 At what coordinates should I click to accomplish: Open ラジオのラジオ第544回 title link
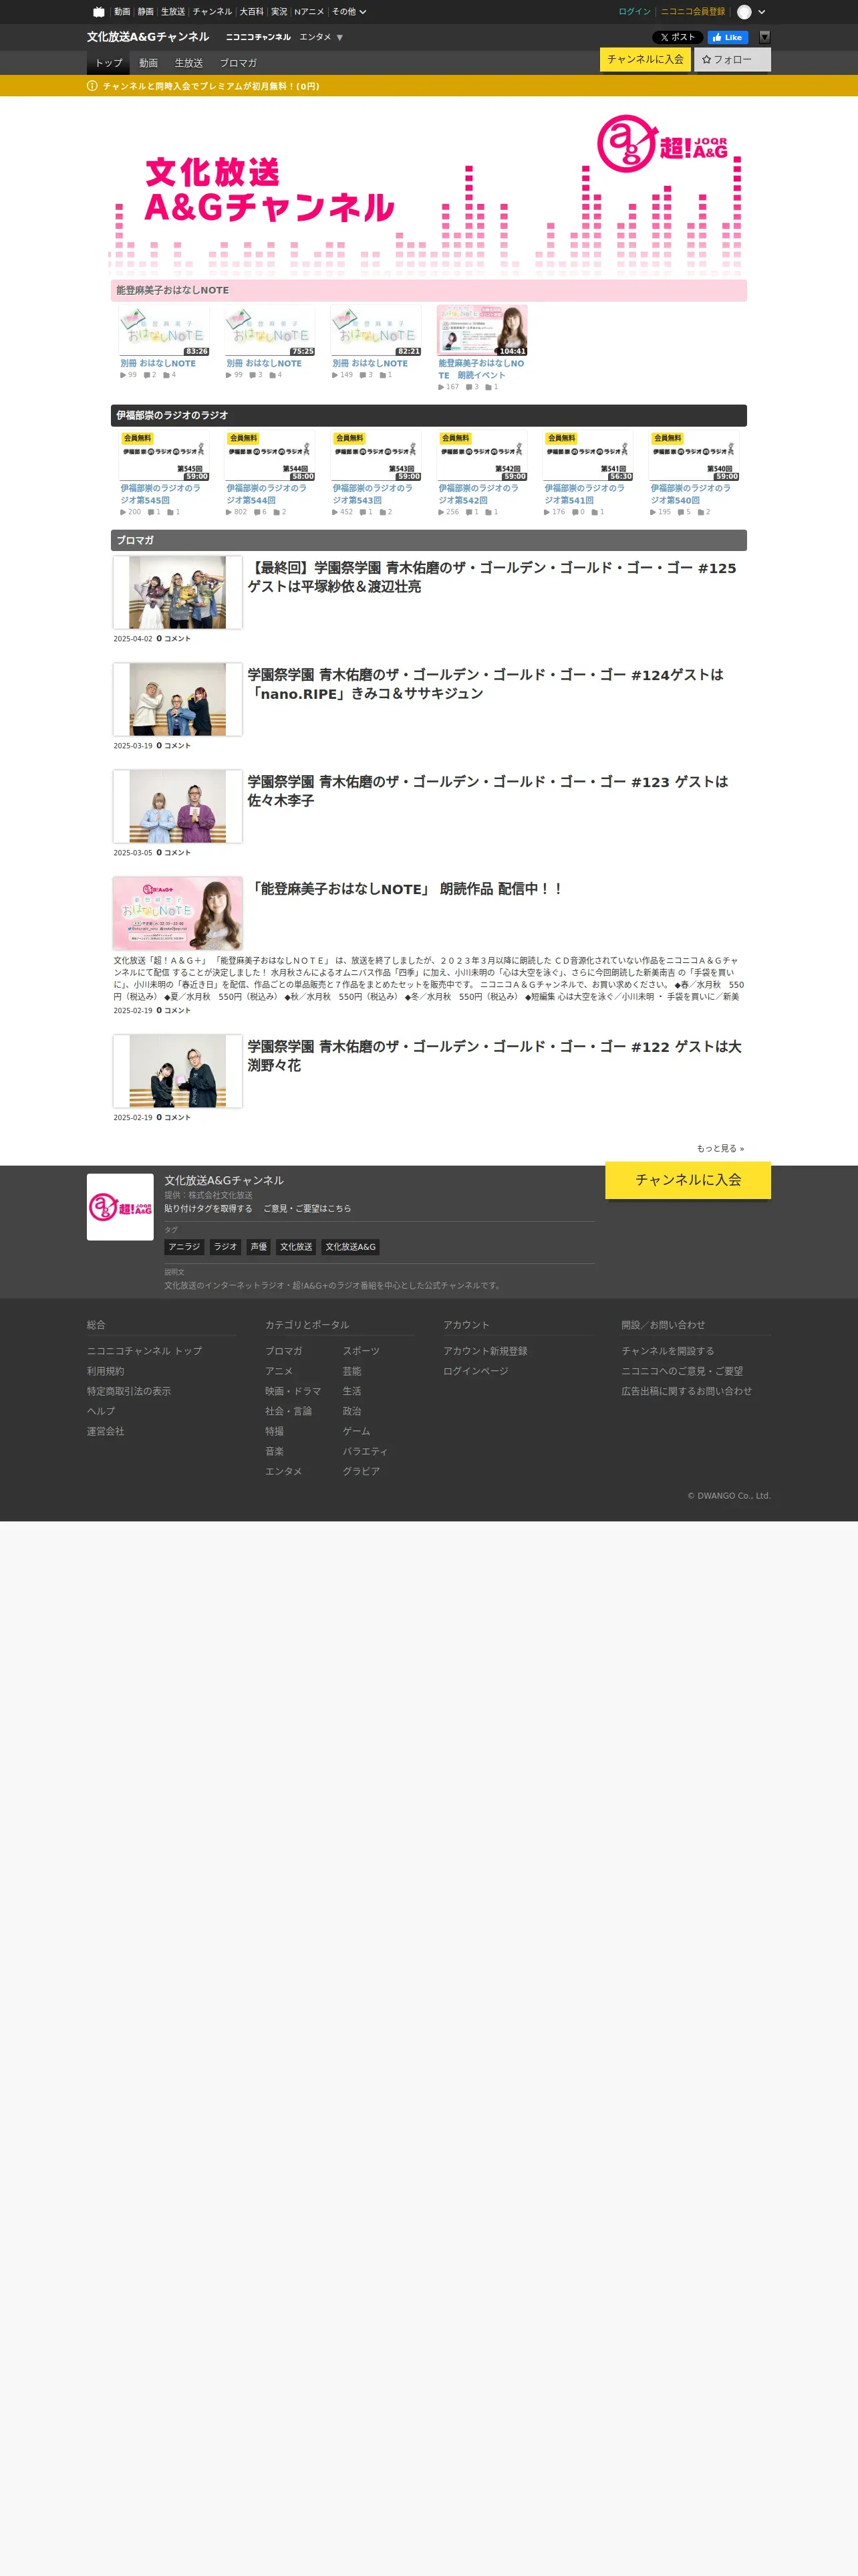[x=267, y=494]
